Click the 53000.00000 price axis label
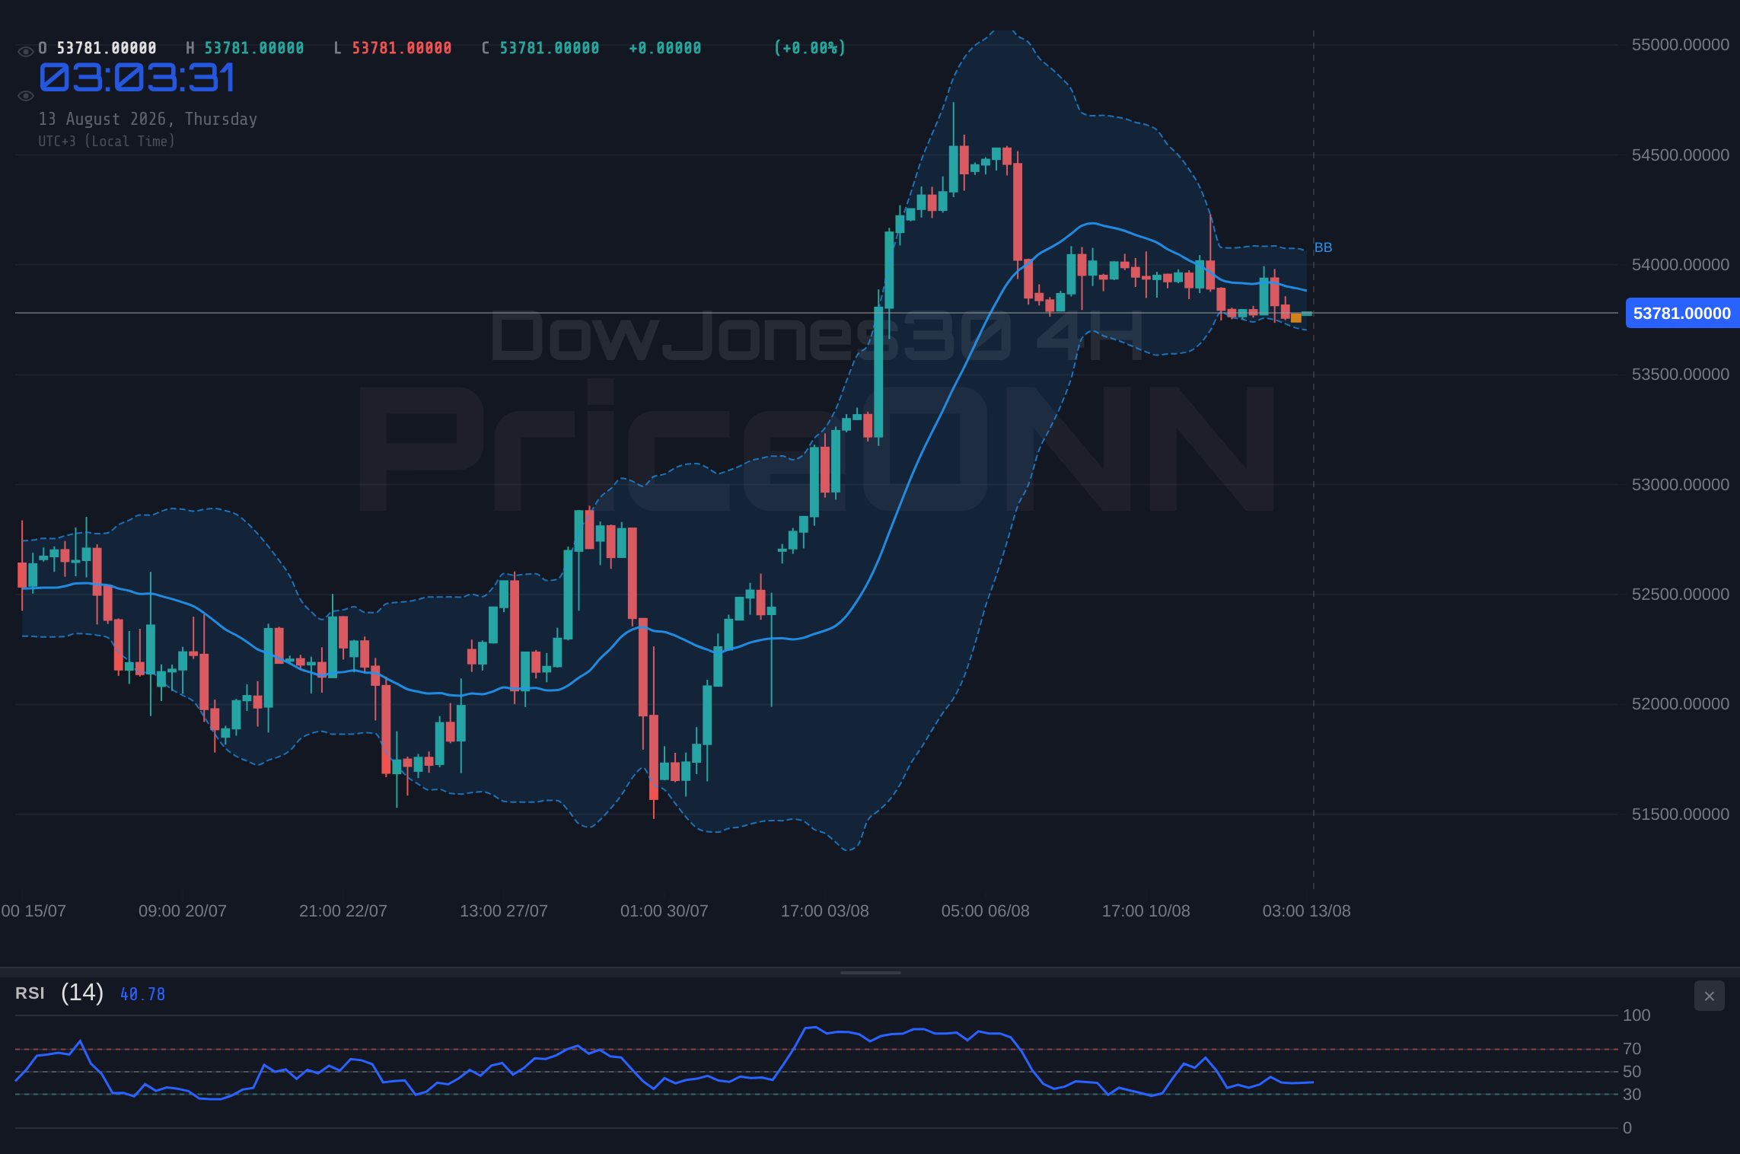 [1681, 485]
